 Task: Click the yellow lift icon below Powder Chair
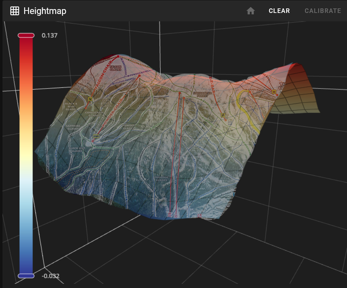pyautogui.click(x=96, y=136)
